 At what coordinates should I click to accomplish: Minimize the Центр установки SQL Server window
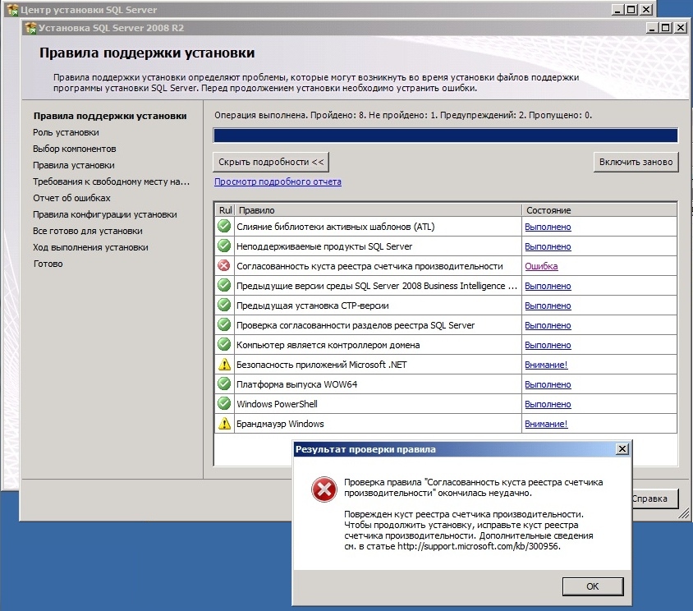pos(617,10)
